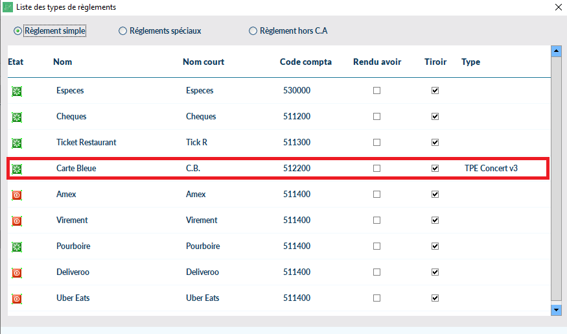Click the red state icon for Virement
Image resolution: width=567 pixels, height=334 pixels.
click(x=17, y=221)
